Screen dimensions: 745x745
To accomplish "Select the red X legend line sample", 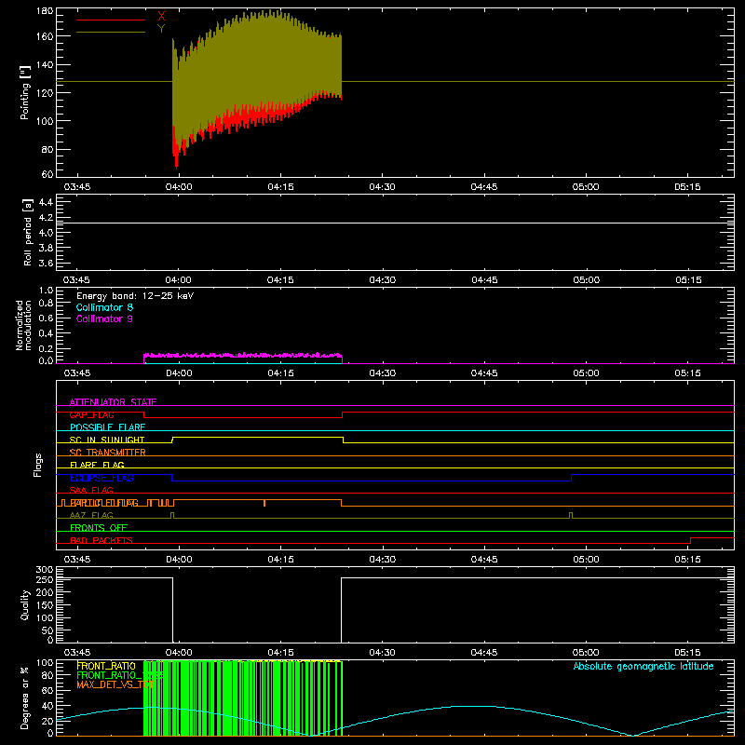I will pyautogui.click(x=111, y=20).
